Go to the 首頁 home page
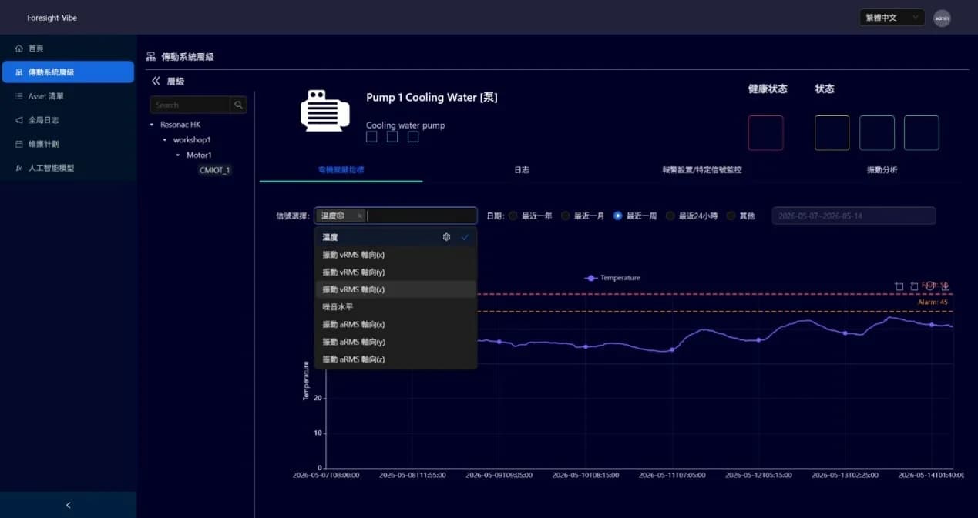The width and height of the screenshot is (978, 518). [x=68, y=48]
